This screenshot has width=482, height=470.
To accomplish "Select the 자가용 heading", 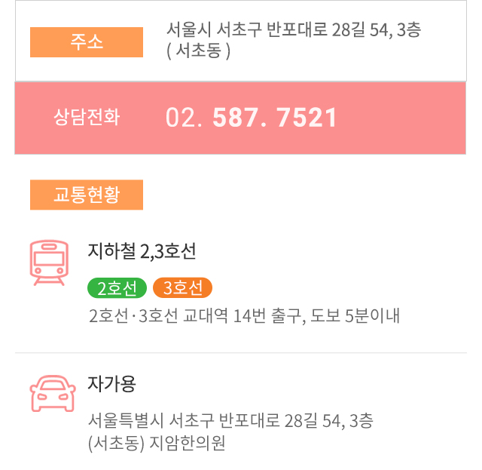I will pos(112,384).
